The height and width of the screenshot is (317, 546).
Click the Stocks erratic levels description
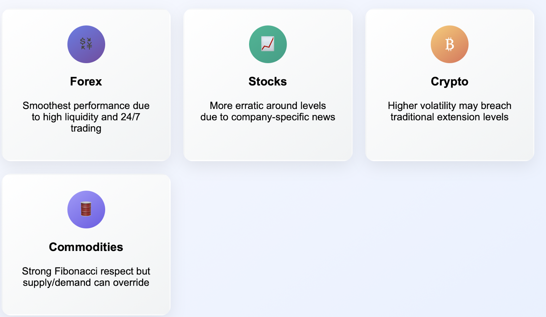click(268, 111)
